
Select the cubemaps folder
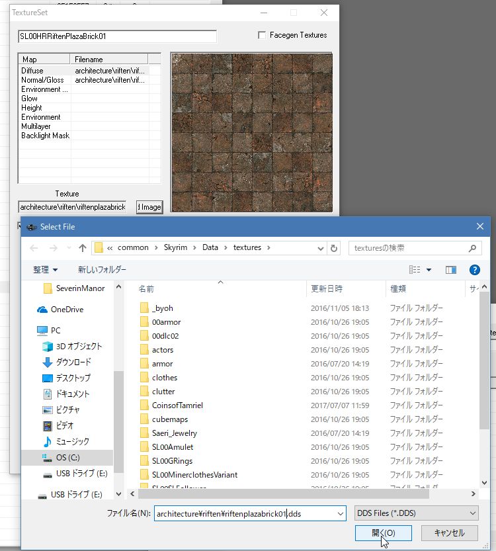[164, 419]
